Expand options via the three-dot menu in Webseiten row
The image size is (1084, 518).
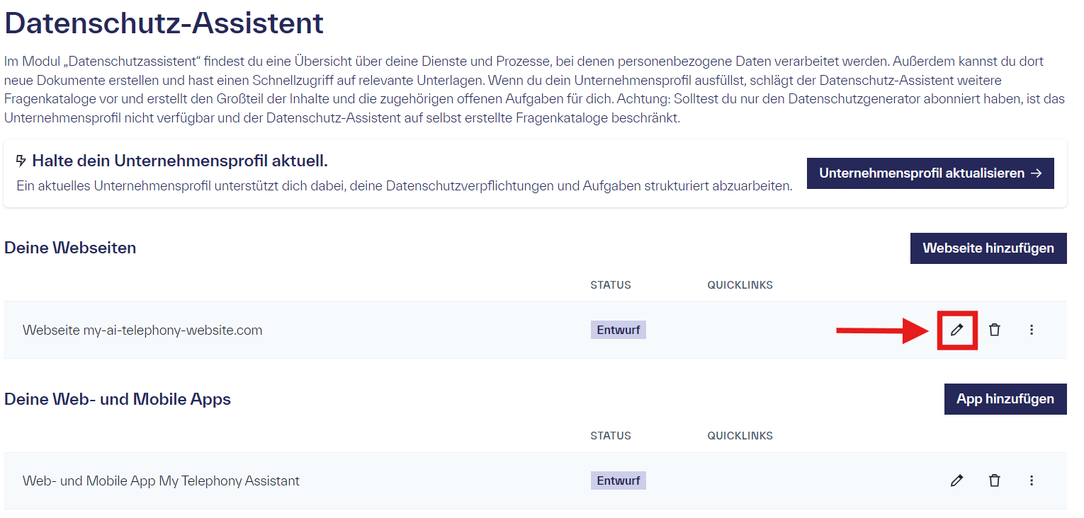1032,329
